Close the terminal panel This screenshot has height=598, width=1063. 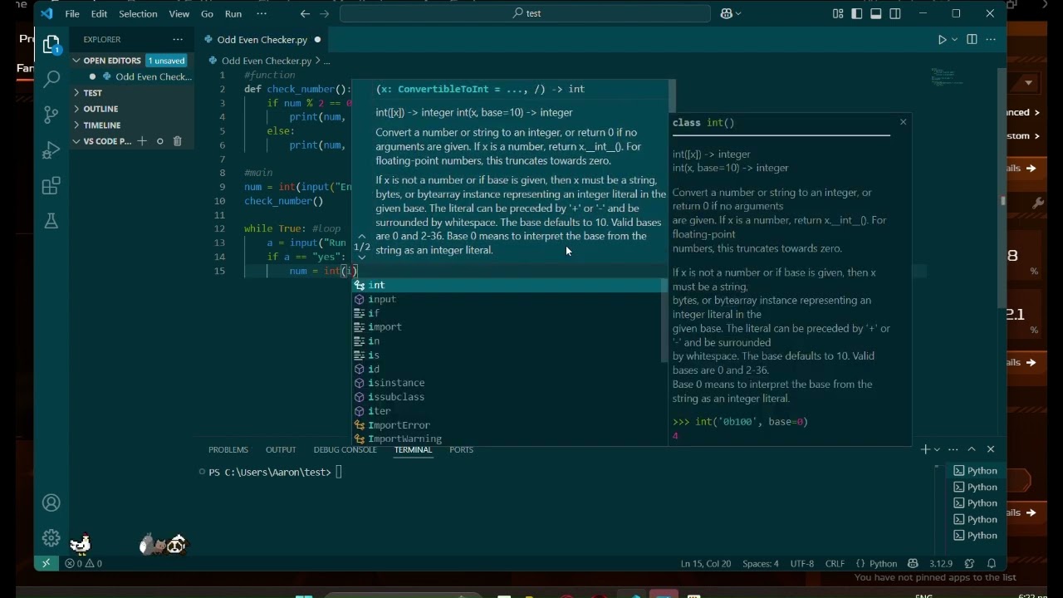click(x=991, y=449)
